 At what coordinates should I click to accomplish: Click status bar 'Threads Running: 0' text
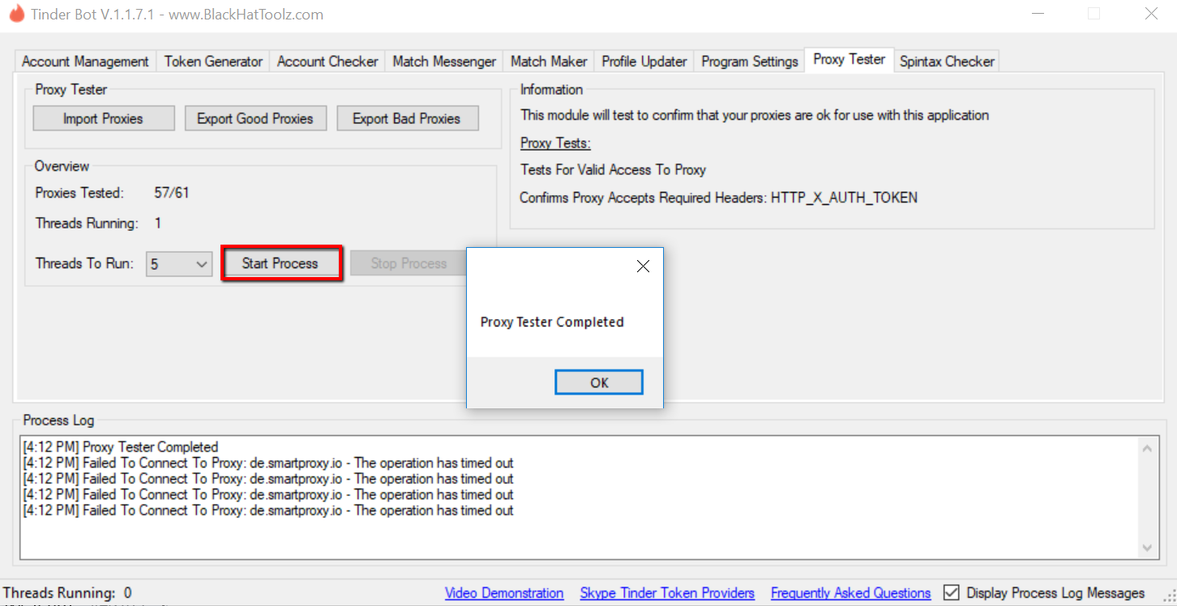pos(67,593)
